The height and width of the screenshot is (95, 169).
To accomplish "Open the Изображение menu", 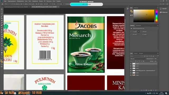I will click(x=20, y=1).
